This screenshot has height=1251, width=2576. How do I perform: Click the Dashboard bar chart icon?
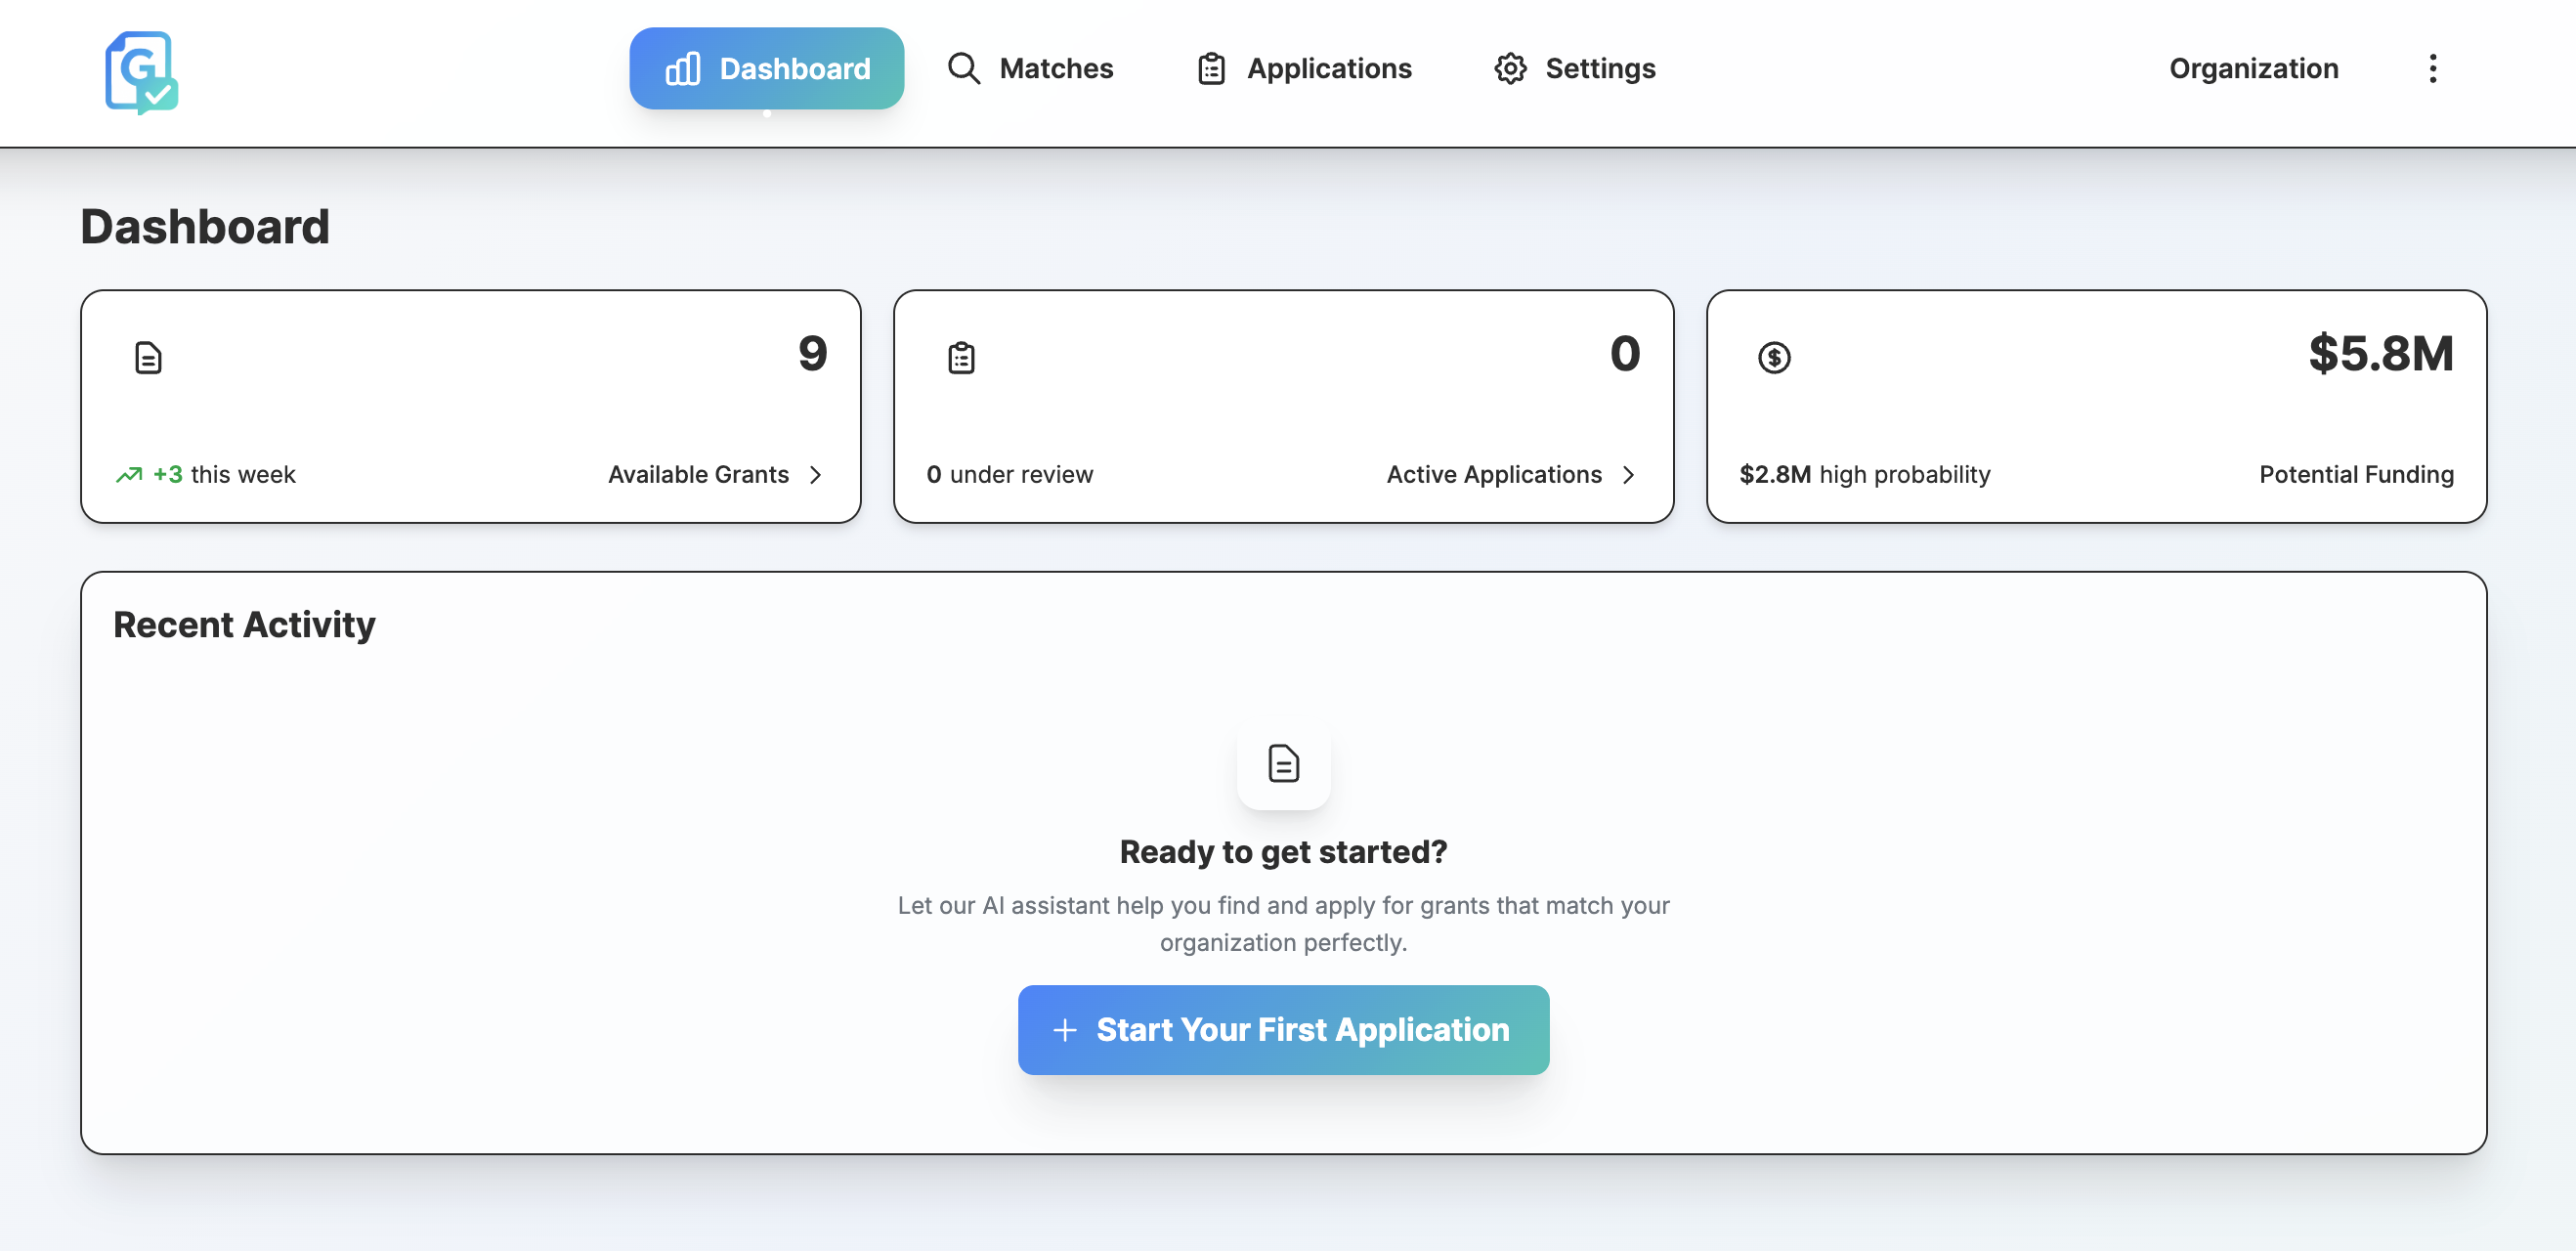(x=683, y=69)
